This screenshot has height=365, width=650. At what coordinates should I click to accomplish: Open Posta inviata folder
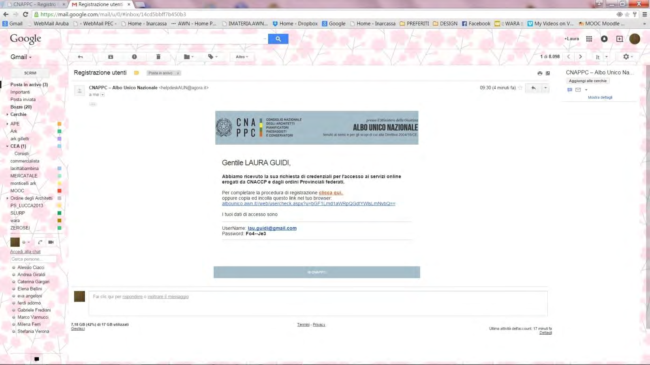[x=23, y=99]
